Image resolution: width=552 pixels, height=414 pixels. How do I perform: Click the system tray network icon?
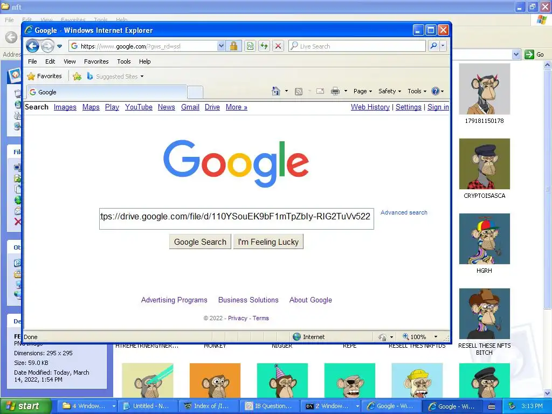[x=512, y=406]
